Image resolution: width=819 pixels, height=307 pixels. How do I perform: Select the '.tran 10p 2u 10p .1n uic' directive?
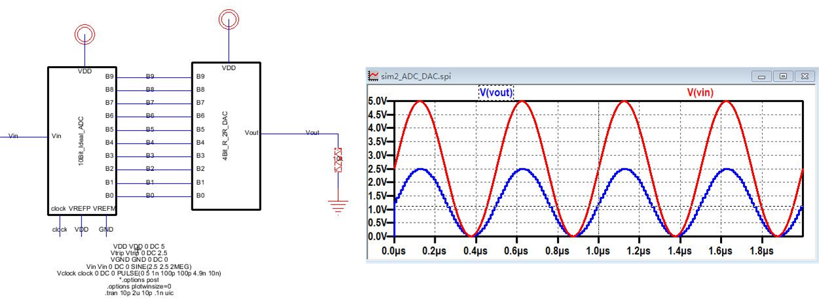pos(139,294)
